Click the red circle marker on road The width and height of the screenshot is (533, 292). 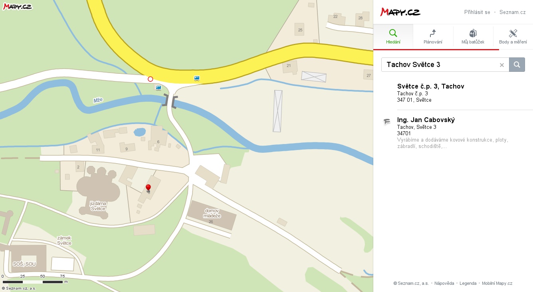coord(151,79)
